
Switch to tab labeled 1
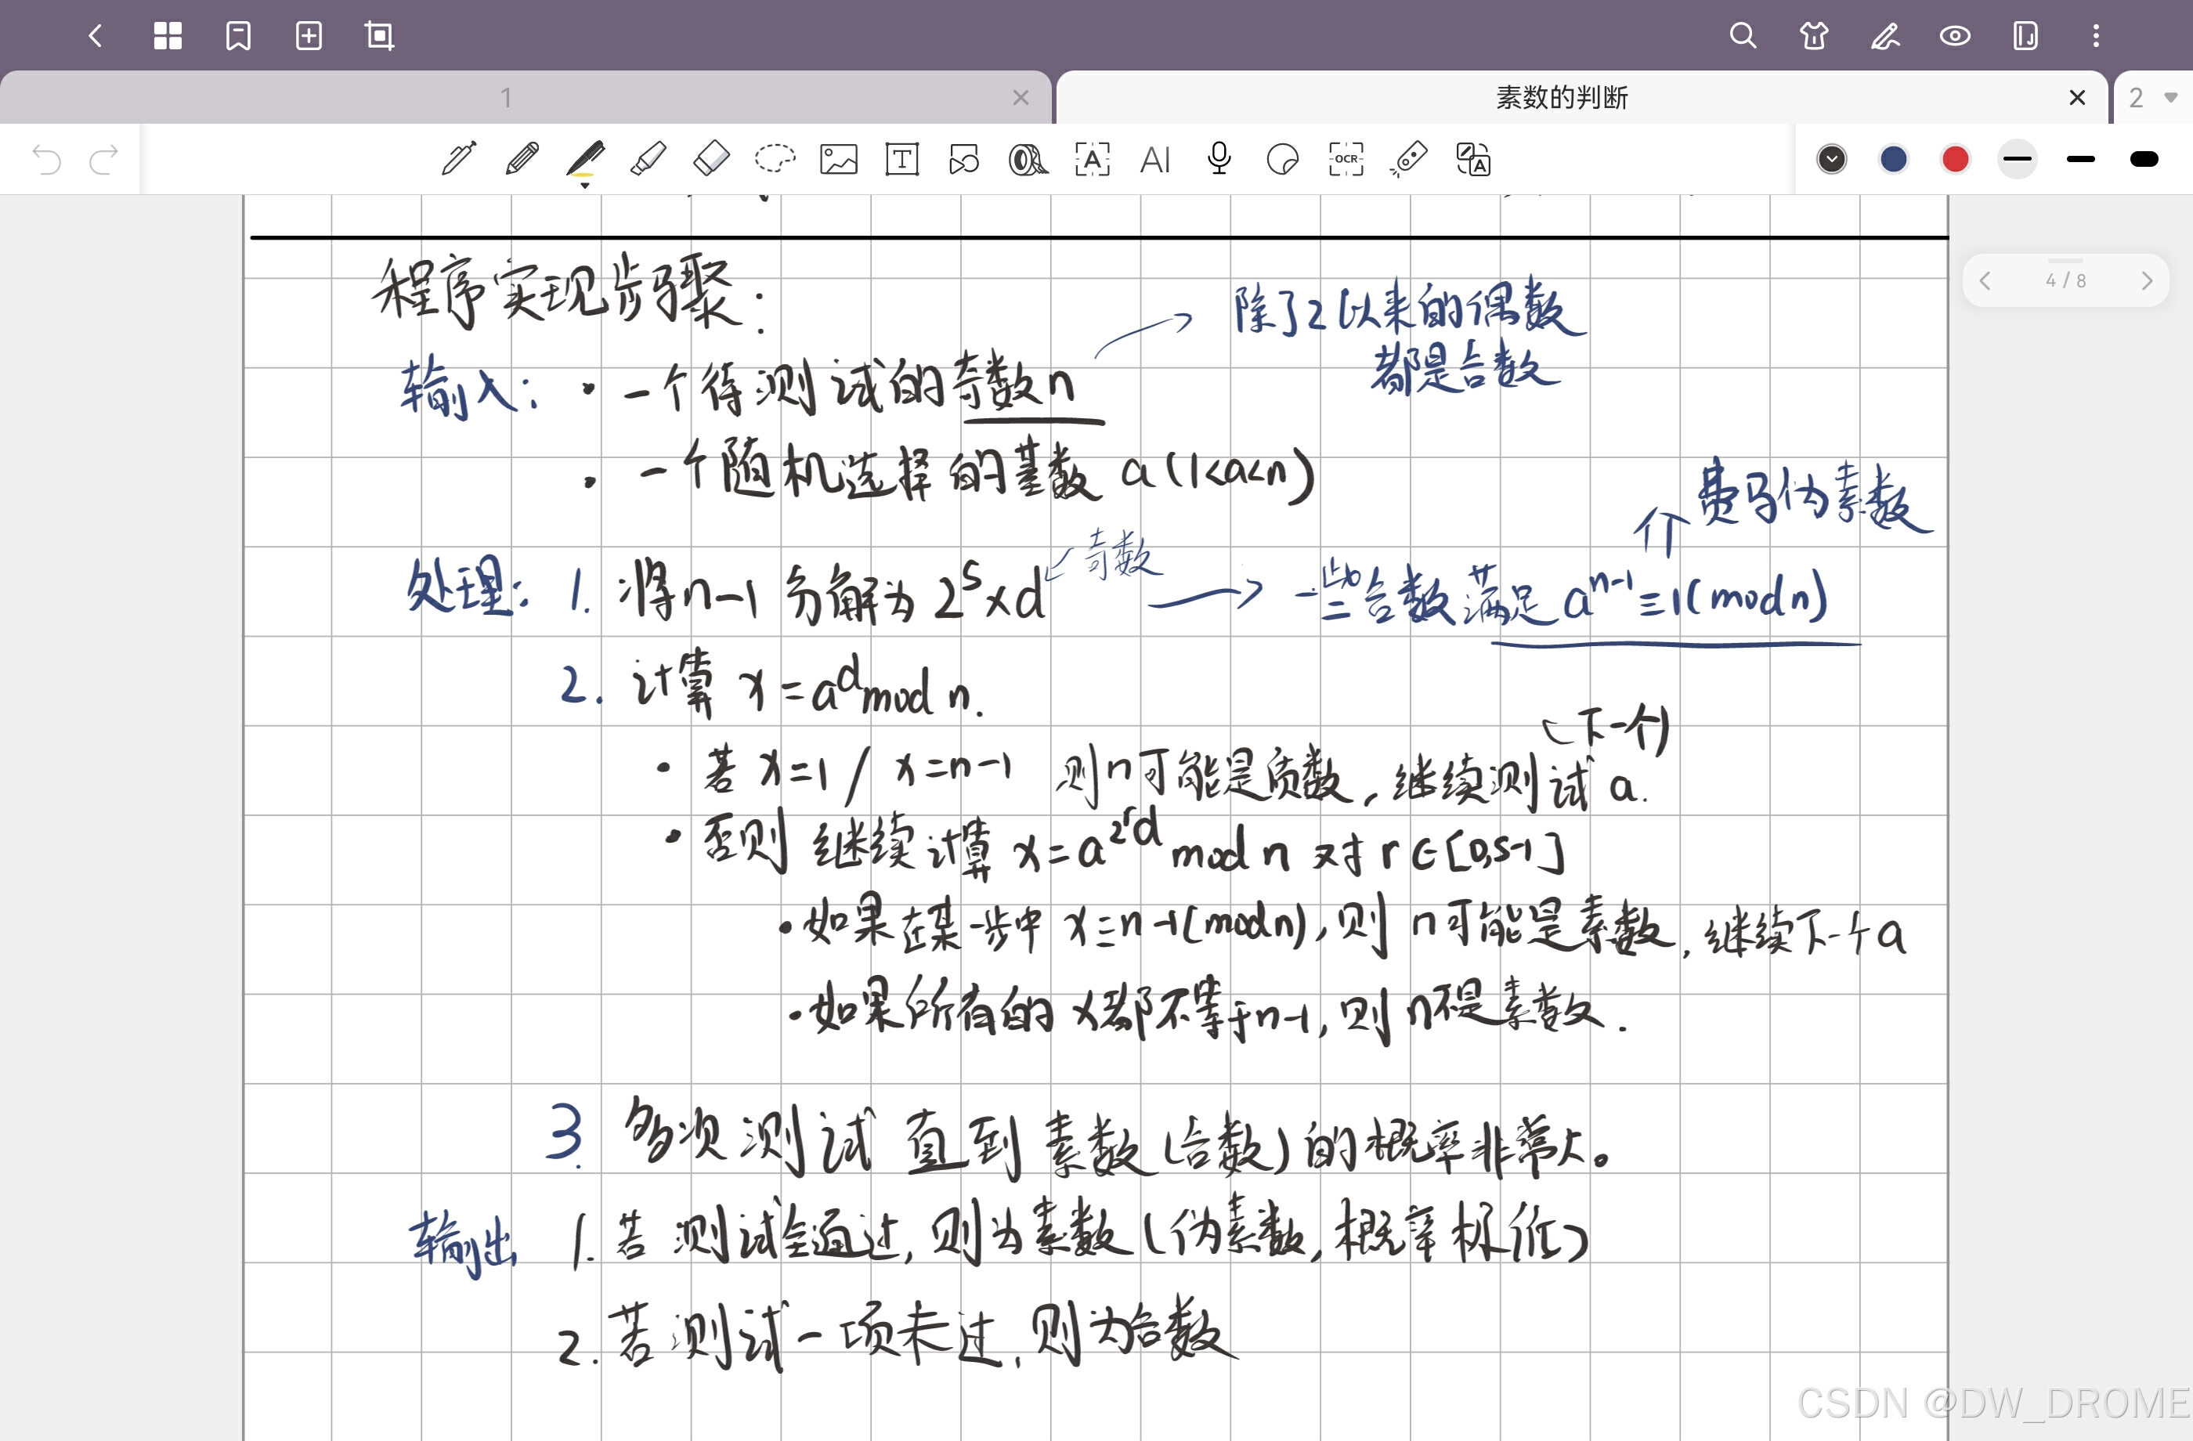[505, 98]
